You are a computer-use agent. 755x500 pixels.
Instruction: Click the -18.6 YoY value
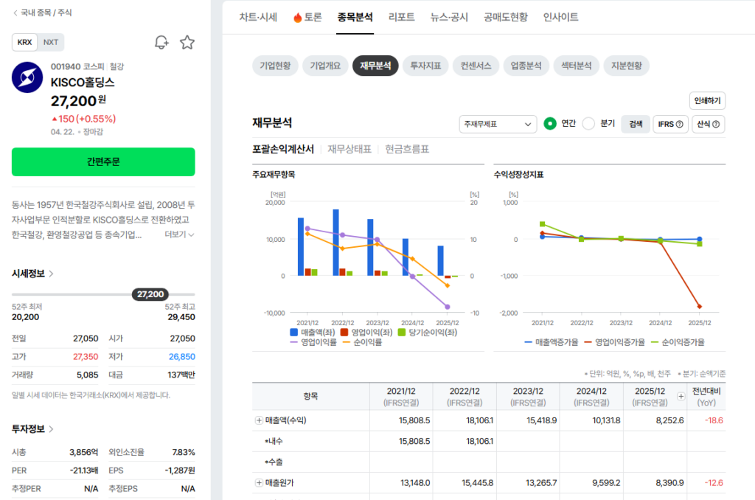[x=714, y=420]
